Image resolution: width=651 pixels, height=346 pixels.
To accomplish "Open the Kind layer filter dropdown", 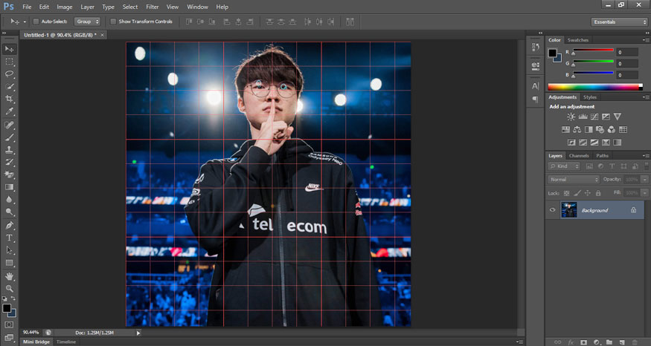I will tap(564, 166).
